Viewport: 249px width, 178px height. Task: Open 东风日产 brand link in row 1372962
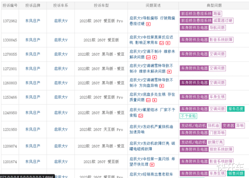[x=33, y=21]
